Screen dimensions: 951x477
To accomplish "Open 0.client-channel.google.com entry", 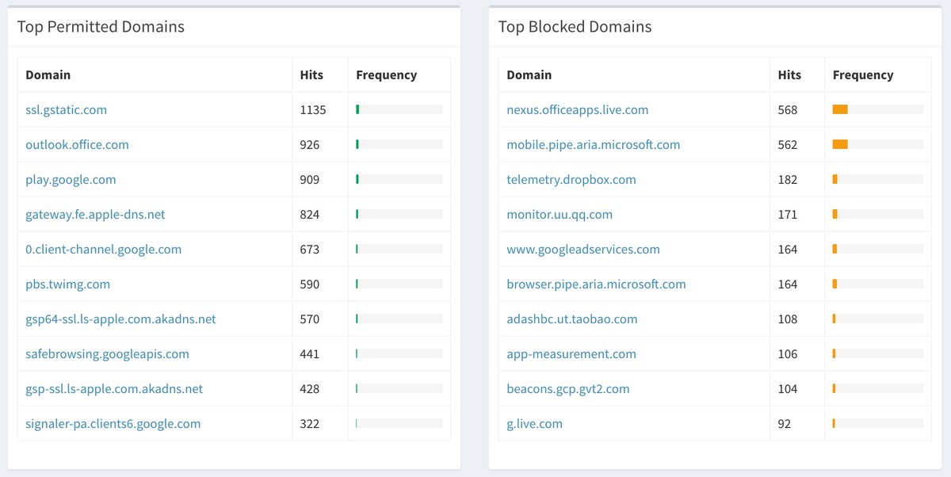I will click(x=103, y=250).
